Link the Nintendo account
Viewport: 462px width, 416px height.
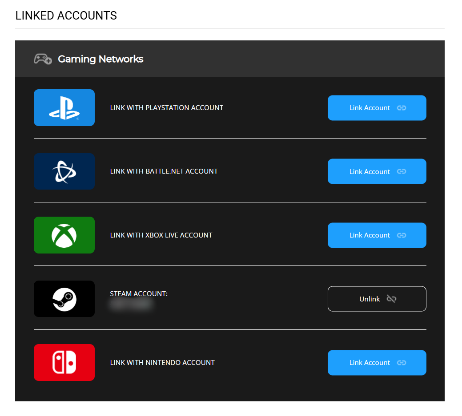(x=377, y=363)
